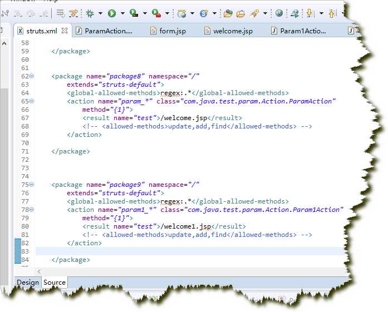The image size is (388, 312).
Task: Click the greyed leftmost debug toolbar icon
Action: click(5, 13)
